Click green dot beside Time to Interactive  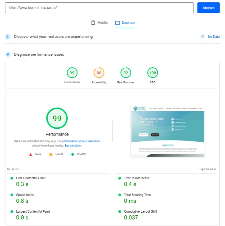[x=120, y=178]
